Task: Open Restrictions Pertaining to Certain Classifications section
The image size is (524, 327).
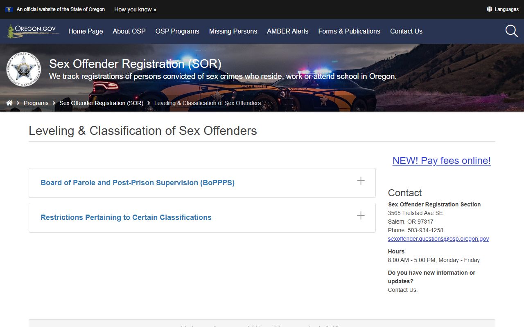Action: 202,217
